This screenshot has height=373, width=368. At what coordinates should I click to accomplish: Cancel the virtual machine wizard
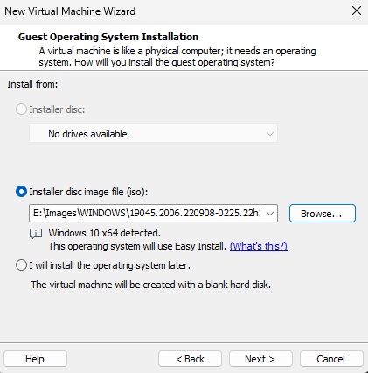pos(331,359)
